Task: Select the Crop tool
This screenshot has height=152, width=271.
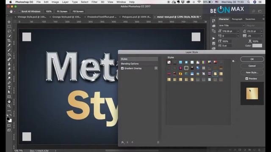Action: click(x=9, y=41)
